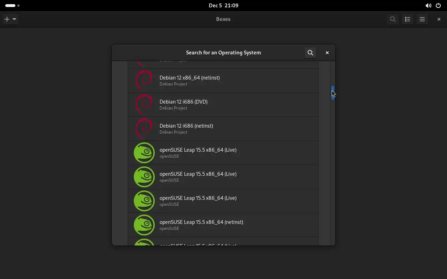Click the Debian logo for Debian 12 i686 (DVD)
447x279 pixels.
pyautogui.click(x=144, y=105)
